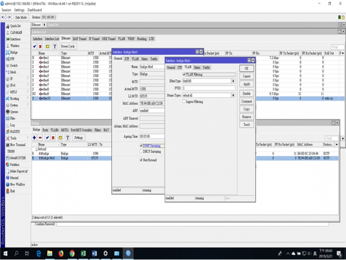Click the yellow Comment icon in Interface List toolbar

pos(47,46)
